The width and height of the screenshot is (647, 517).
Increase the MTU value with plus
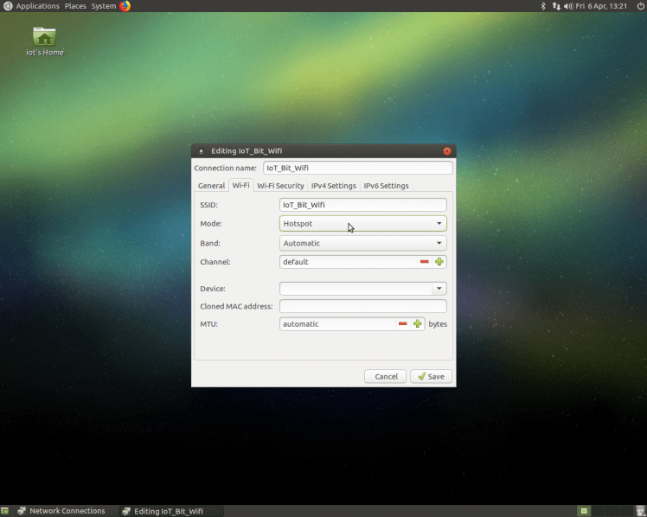pyautogui.click(x=418, y=324)
